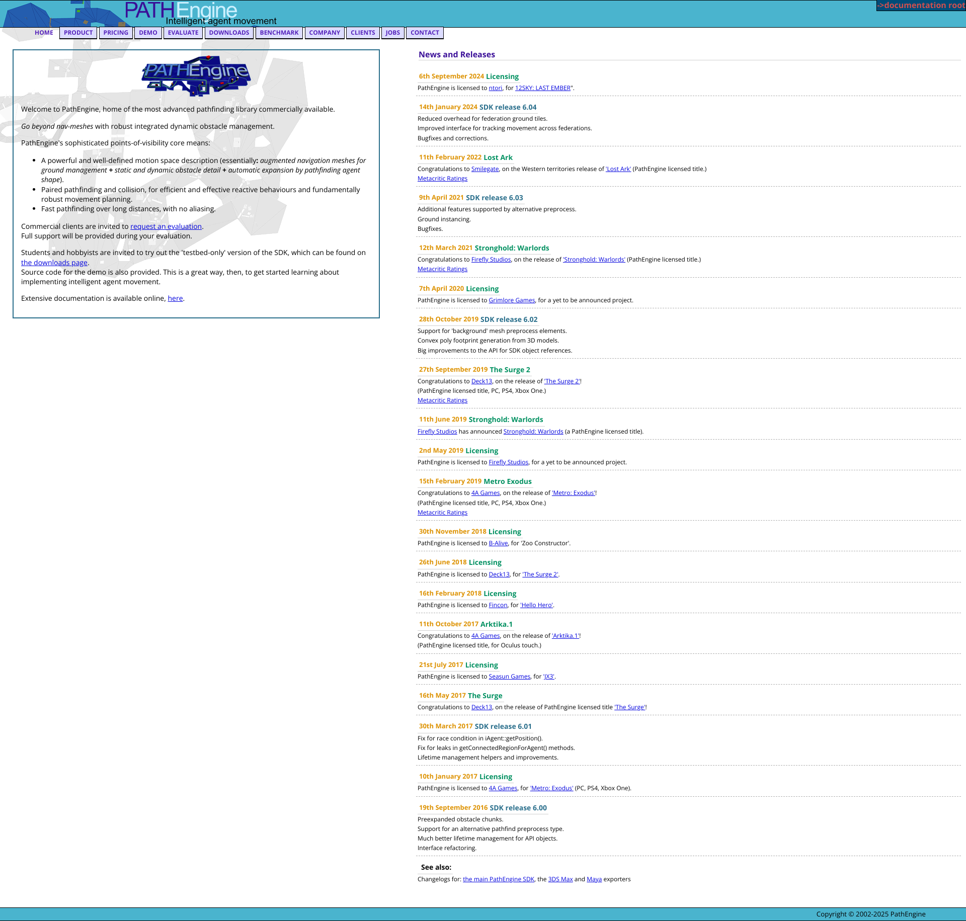Screen dimensions: 966x921
Task: Visit the Seasun Games link
Action: 509,677
